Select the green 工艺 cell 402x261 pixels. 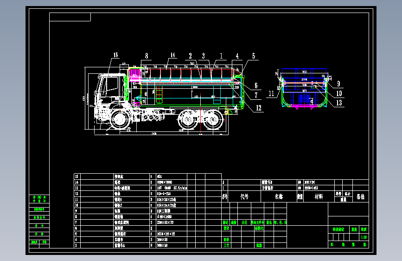coord(226,245)
